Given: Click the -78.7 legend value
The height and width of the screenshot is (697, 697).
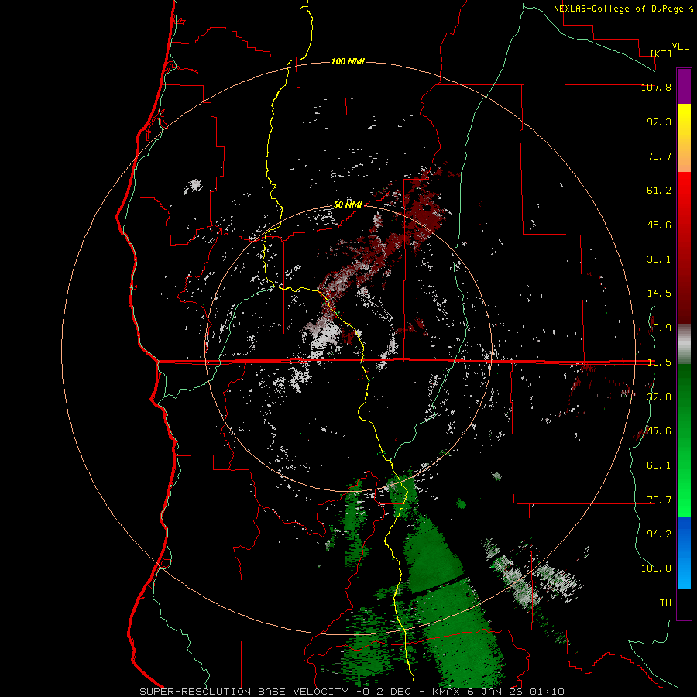Looking at the screenshot, I should [x=656, y=500].
